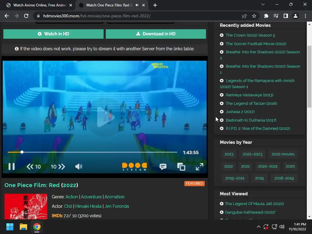Open picture-in-picture overlay icon in player
The image size is (312, 234).
tap(181, 167)
